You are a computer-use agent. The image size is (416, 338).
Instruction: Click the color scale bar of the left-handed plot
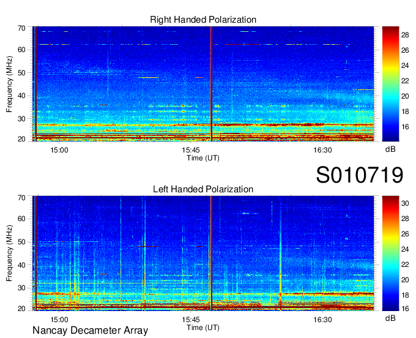[x=390, y=254]
